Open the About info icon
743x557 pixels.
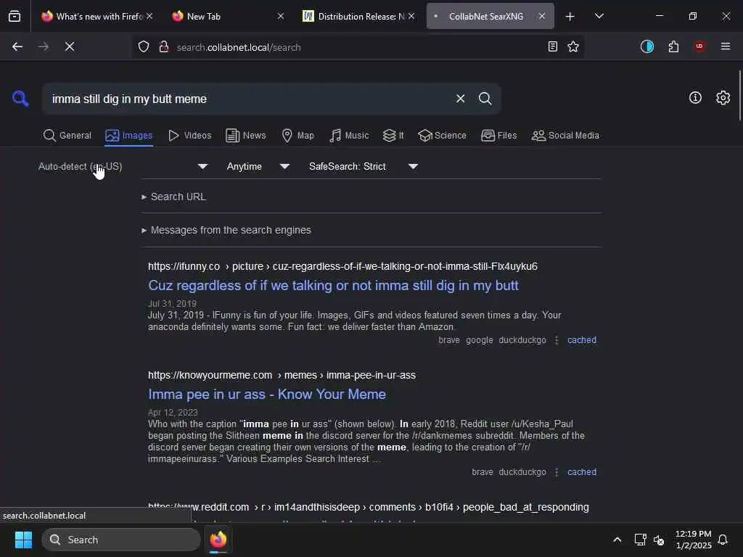[x=695, y=98]
